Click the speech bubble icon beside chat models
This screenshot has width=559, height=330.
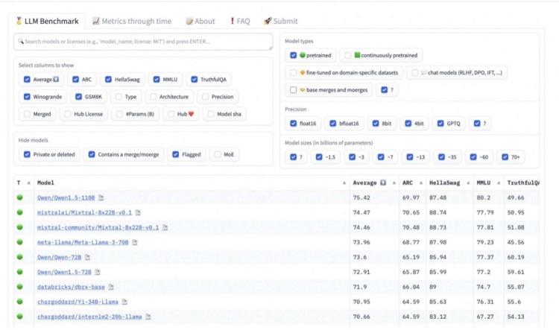(x=423, y=72)
